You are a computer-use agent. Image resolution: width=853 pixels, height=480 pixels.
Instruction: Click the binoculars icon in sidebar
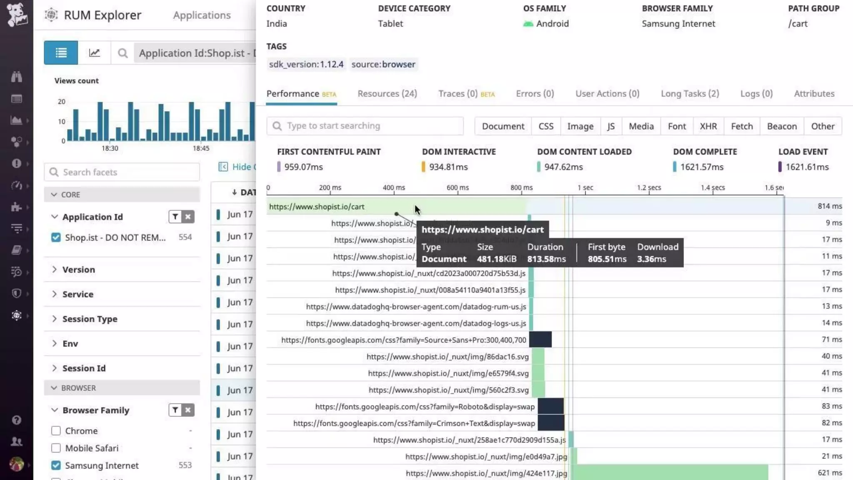click(16, 77)
